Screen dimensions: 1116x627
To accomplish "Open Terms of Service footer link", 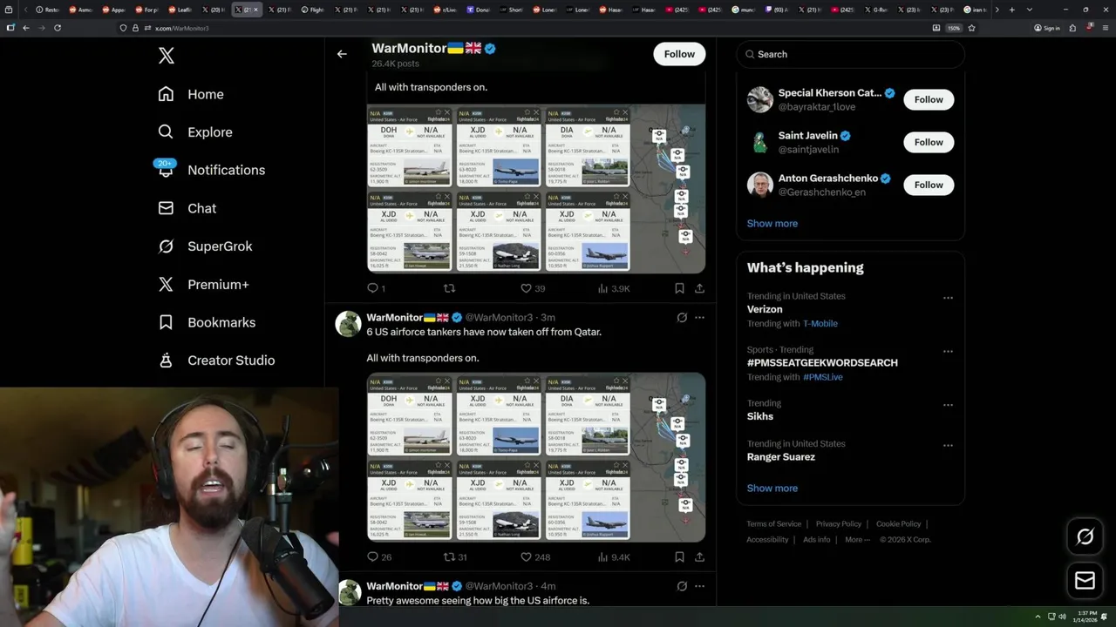I will coord(773,524).
